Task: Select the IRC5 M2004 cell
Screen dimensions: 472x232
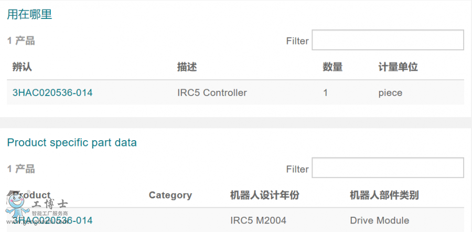Action: pyautogui.click(x=258, y=220)
